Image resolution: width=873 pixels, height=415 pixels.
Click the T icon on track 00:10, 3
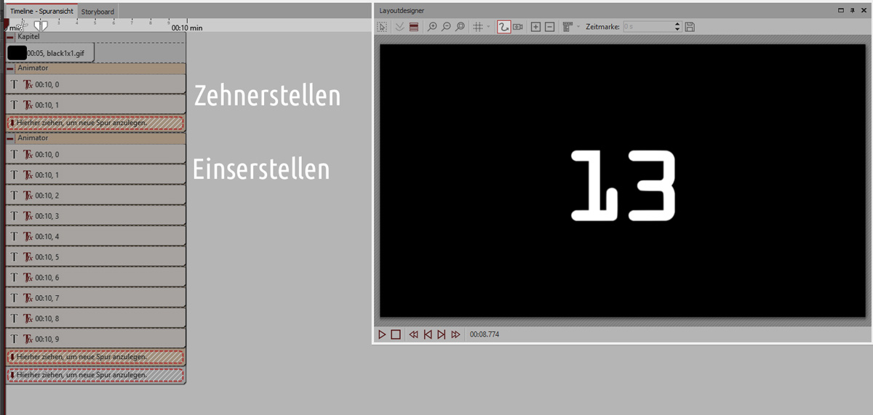click(15, 216)
